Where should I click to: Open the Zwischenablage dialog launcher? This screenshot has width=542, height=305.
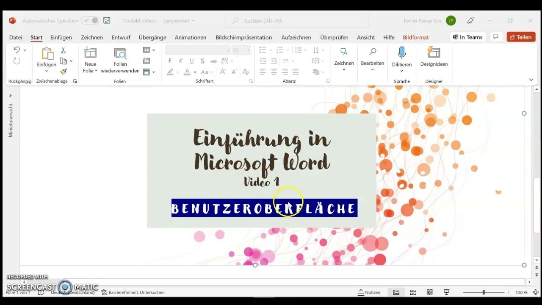coord(75,81)
